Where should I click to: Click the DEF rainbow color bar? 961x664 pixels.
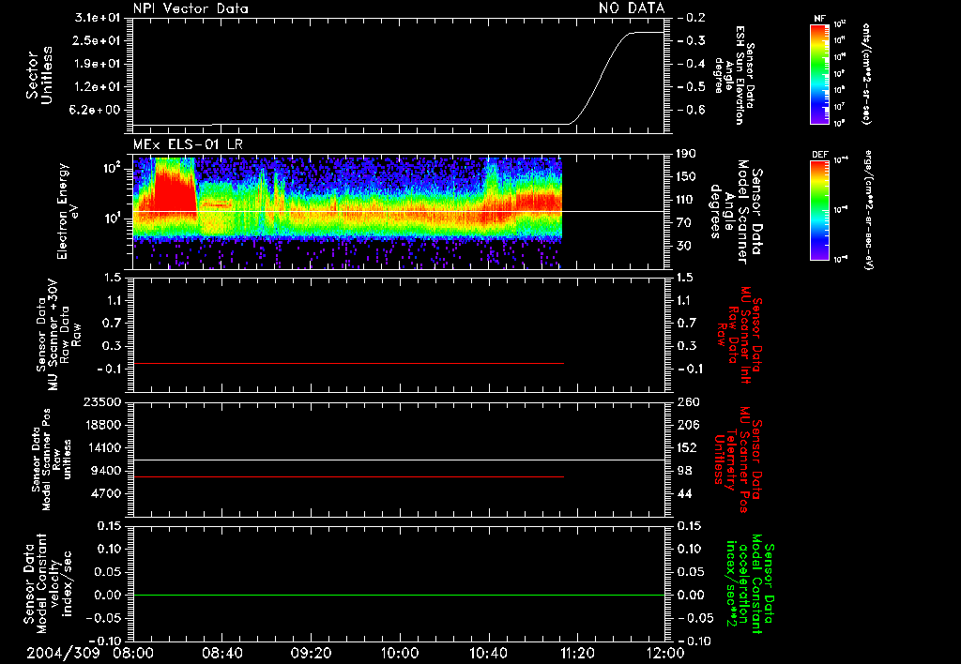pyautogui.click(x=819, y=210)
